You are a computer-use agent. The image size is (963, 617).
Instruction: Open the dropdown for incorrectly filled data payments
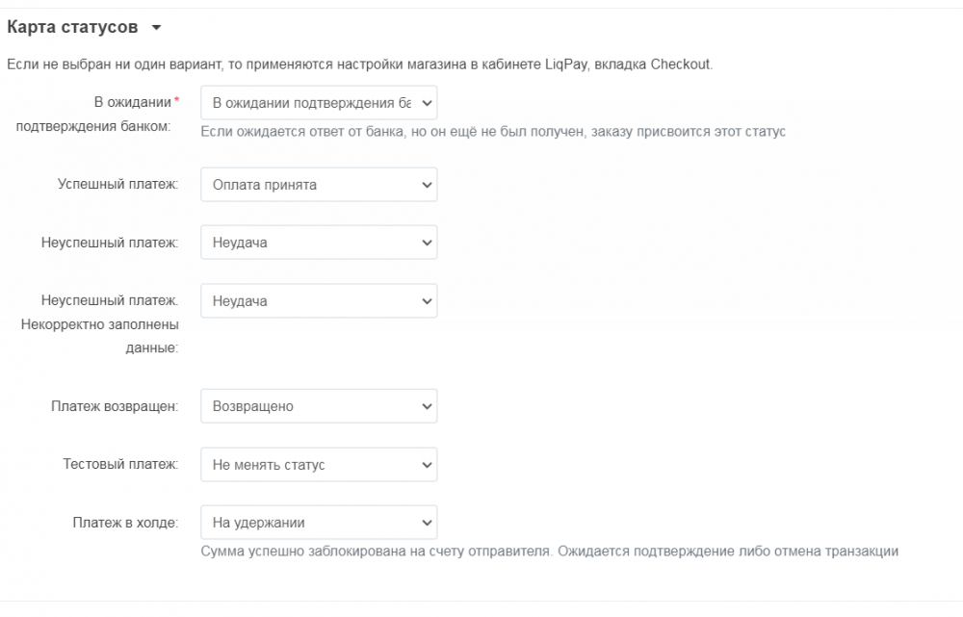318,300
